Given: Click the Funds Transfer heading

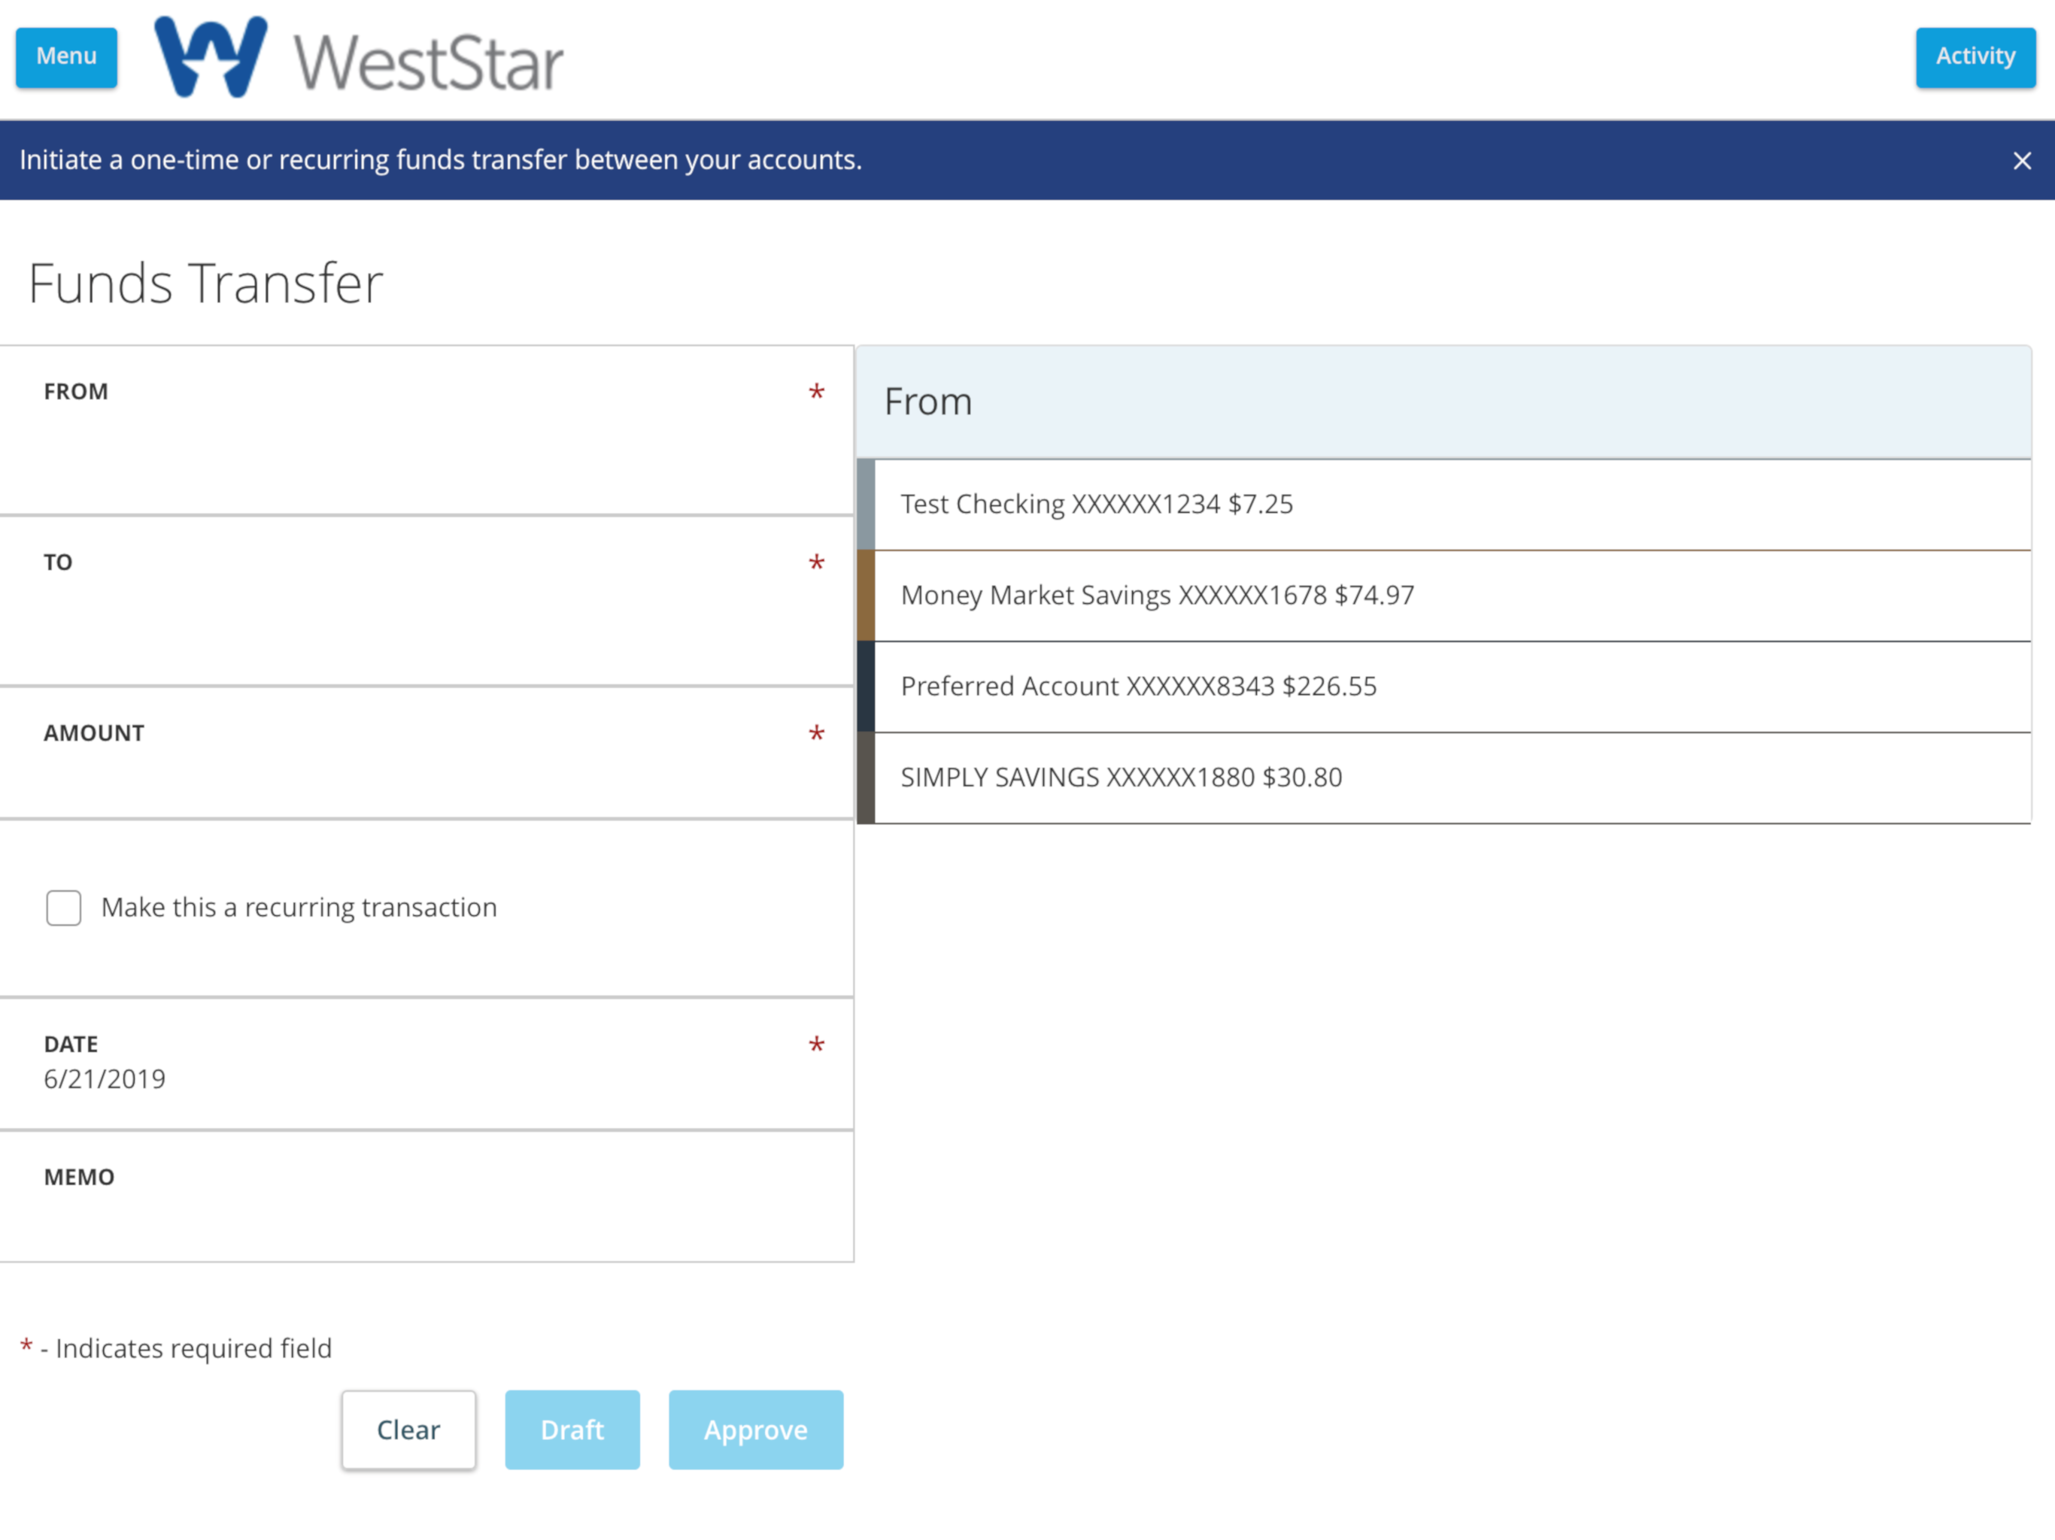Looking at the screenshot, I should [x=205, y=283].
